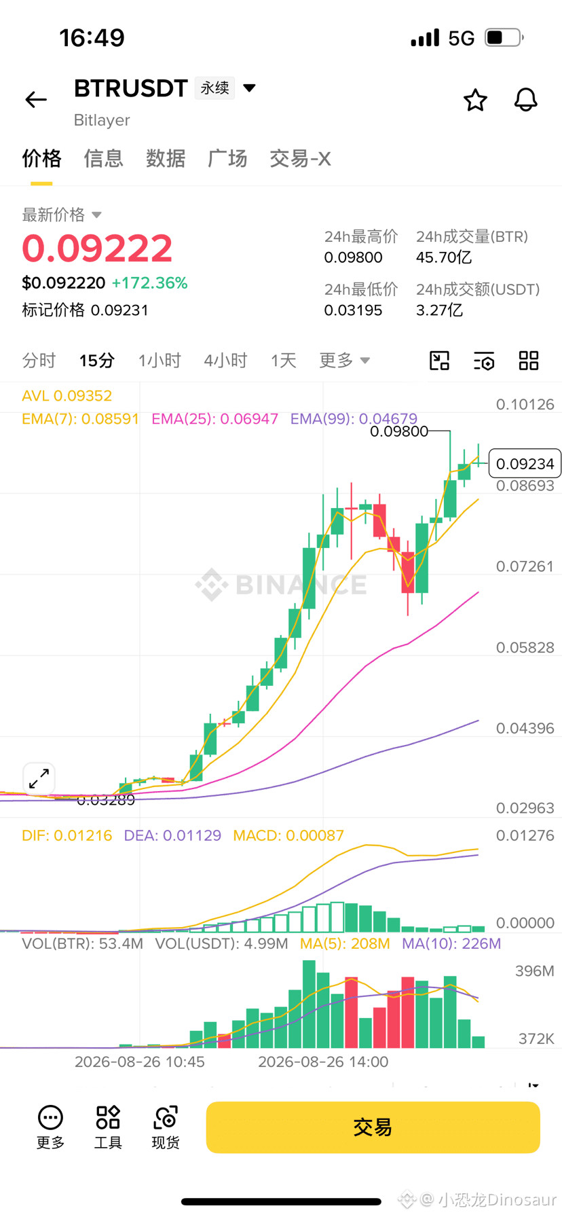Open the 更多 menu at bottom
This screenshot has height=1217, width=562.
[50, 1127]
